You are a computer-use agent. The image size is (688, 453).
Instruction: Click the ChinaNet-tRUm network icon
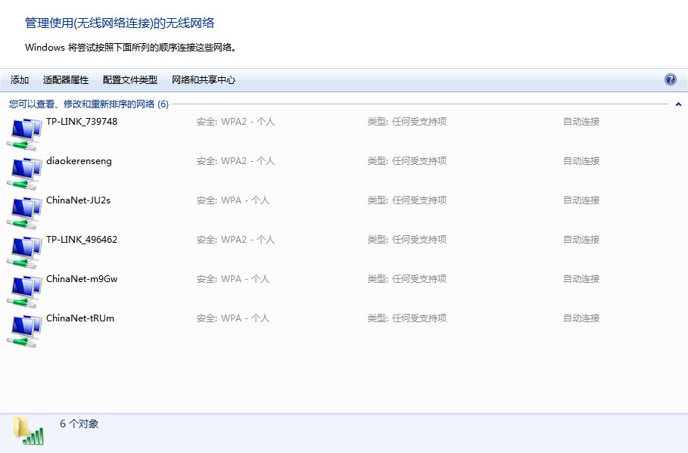click(x=24, y=330)
